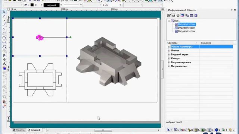The image size is (239, 134).
Task: Click the 2D plan wireframe drawing viewport
Action: (x=40, y=79)
